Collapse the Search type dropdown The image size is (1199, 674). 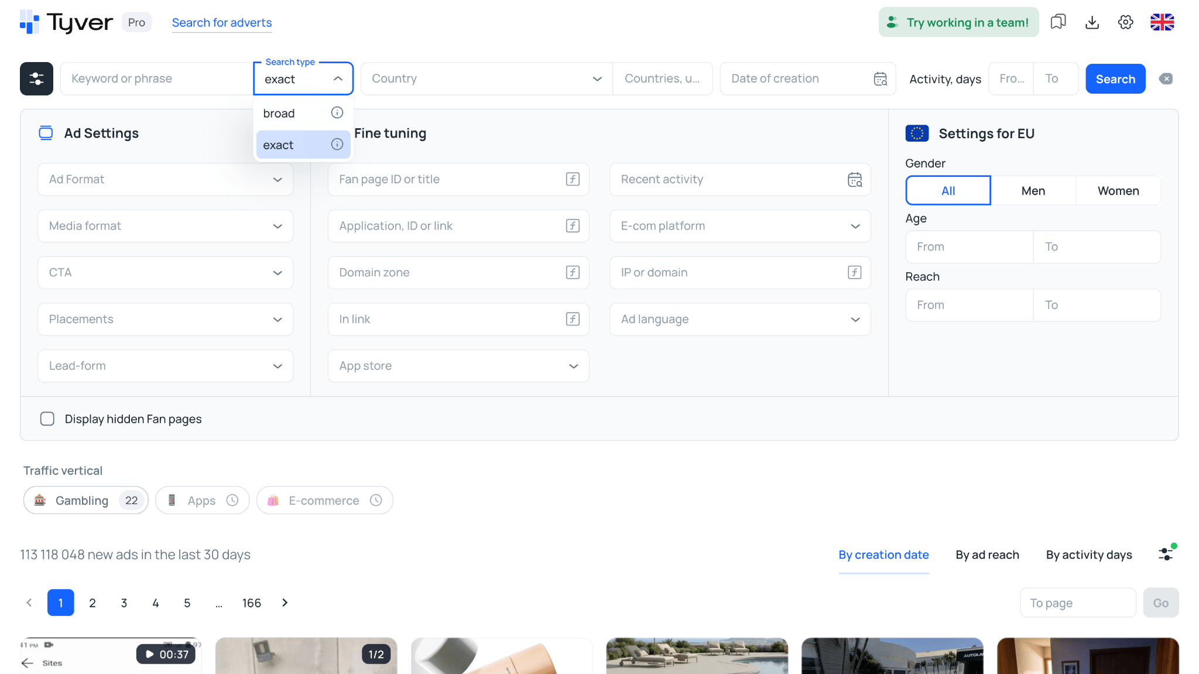click(303, 78)
